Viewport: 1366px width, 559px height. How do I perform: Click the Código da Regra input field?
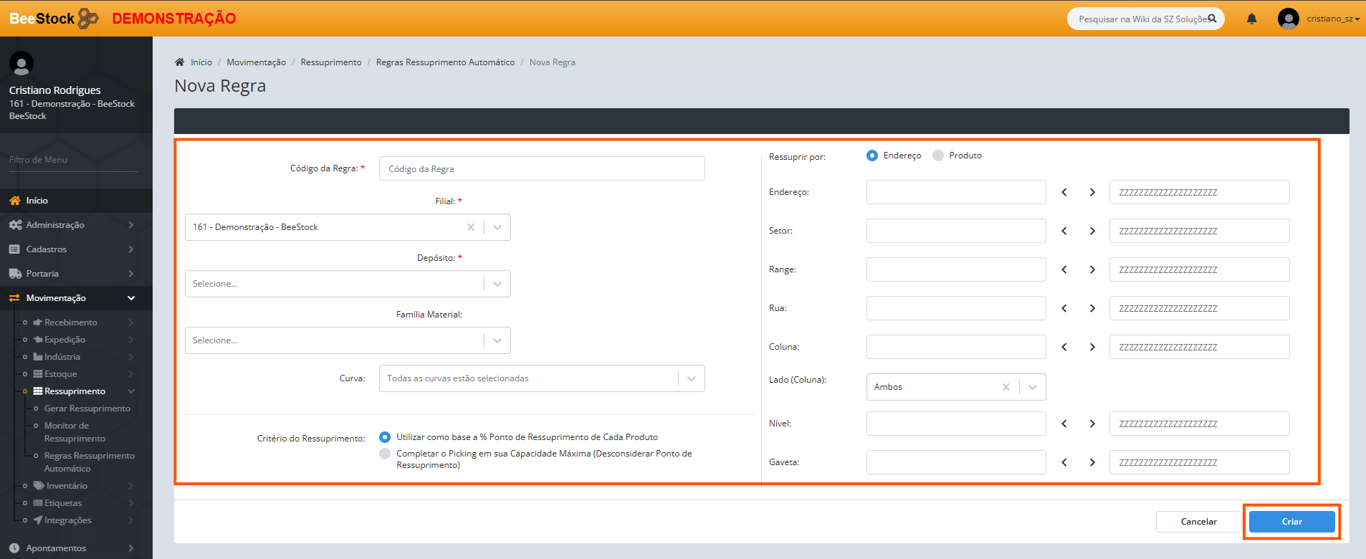point(541,169)
